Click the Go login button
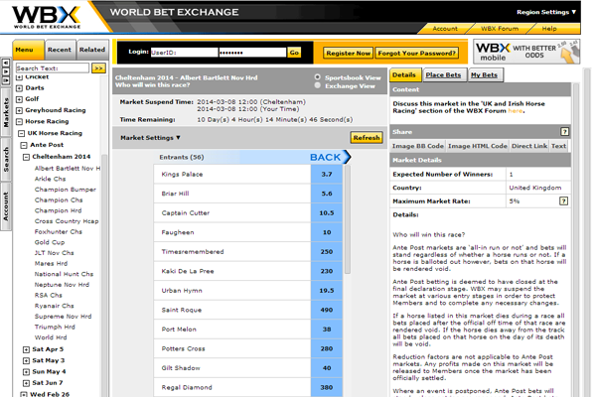596x397 pixels. (294, 53)
